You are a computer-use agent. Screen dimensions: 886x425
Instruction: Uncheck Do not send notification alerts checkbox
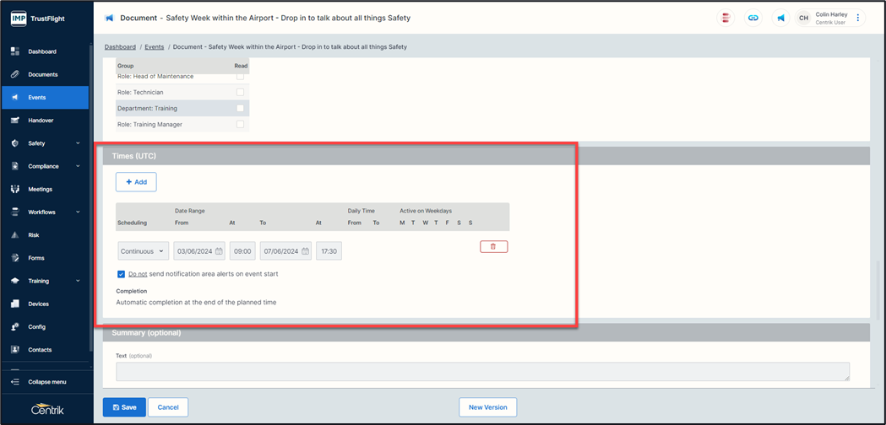(x=121, y=274)
